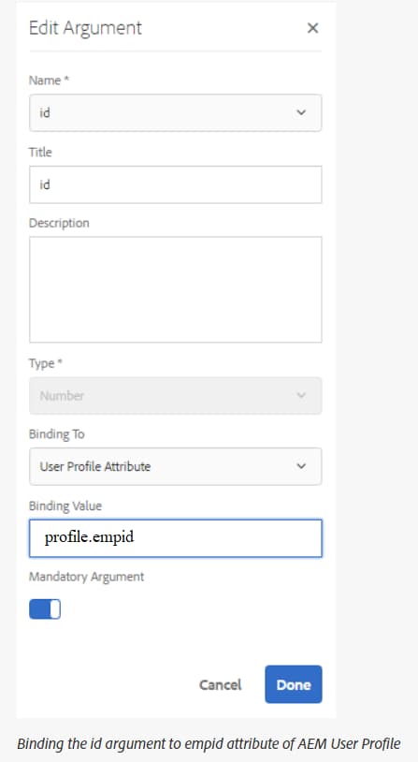Focus the Binding Value field with profile.empid

tap(175, 538)
